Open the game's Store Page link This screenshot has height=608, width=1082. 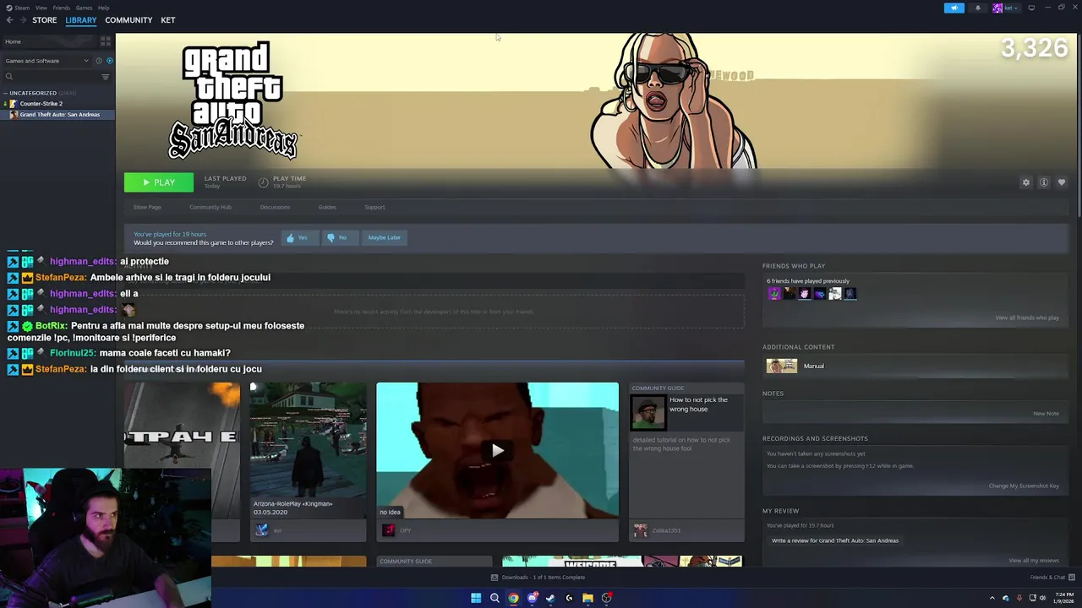[x=147, y=207]
